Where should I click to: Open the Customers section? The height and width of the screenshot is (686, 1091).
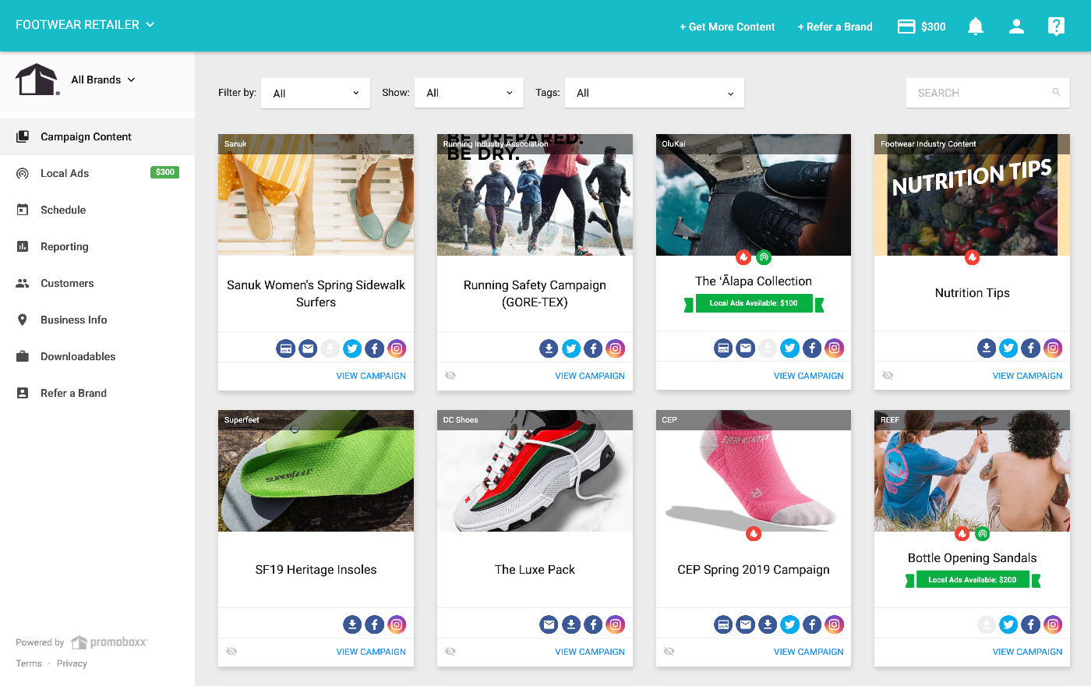pyautogui.click(x=97, y=283)
